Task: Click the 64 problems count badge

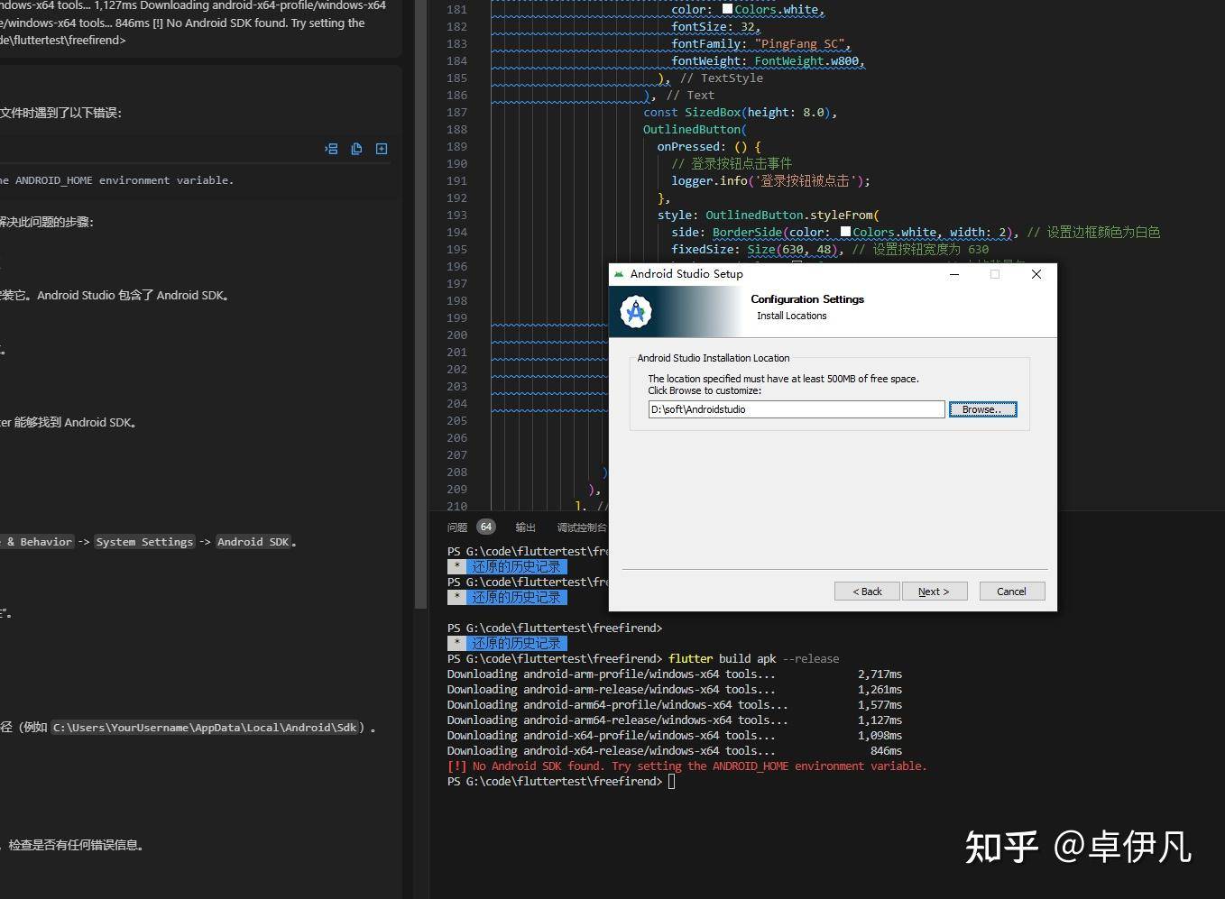Action: 486,527
